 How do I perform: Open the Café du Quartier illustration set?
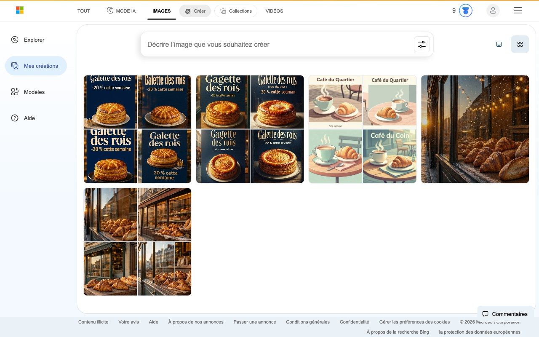pyautogui.click(x=363, y=129)
